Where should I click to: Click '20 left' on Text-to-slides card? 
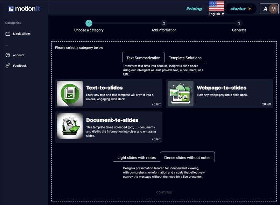tap(156, 104)
